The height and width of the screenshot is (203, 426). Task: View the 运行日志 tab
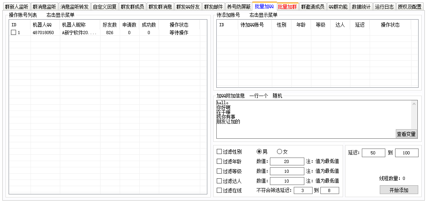(384, 7)
